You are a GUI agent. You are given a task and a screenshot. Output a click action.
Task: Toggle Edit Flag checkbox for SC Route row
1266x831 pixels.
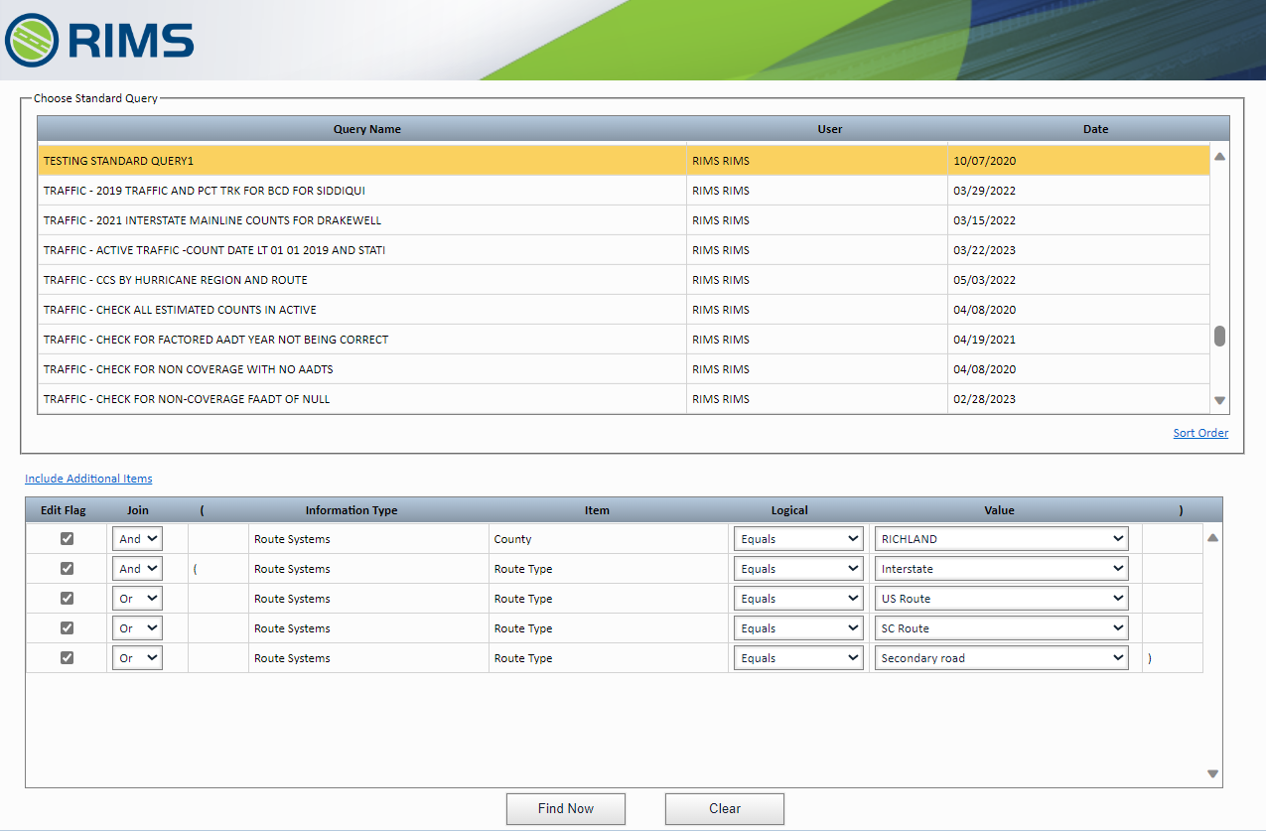coord(67,628)
